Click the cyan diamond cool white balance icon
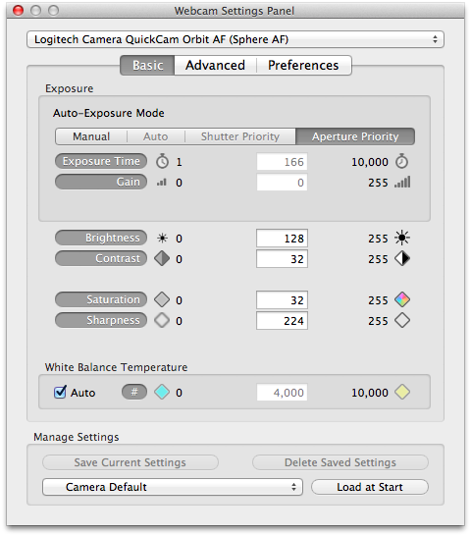This screenshot has width=471, height=536. click(162, 392)
